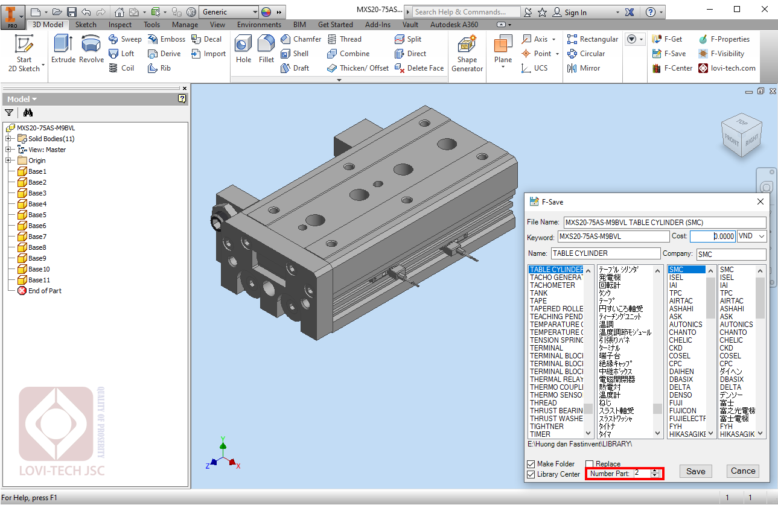
Task: Click Start 2D Sketch
Action: click(x=24, y=54)
